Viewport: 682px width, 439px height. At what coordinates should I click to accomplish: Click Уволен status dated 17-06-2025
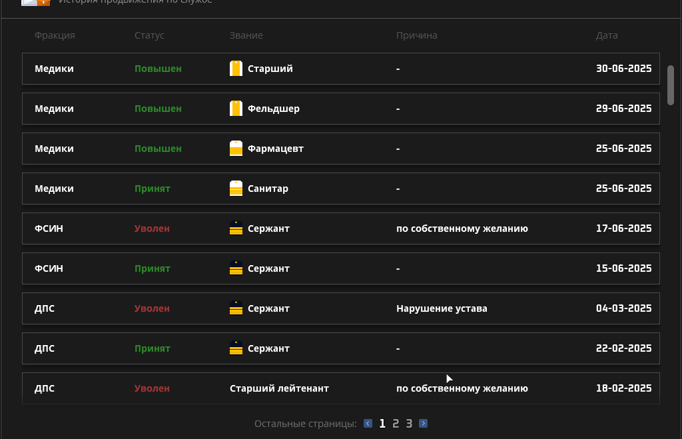pyautogui.click(x=152, y=228)
